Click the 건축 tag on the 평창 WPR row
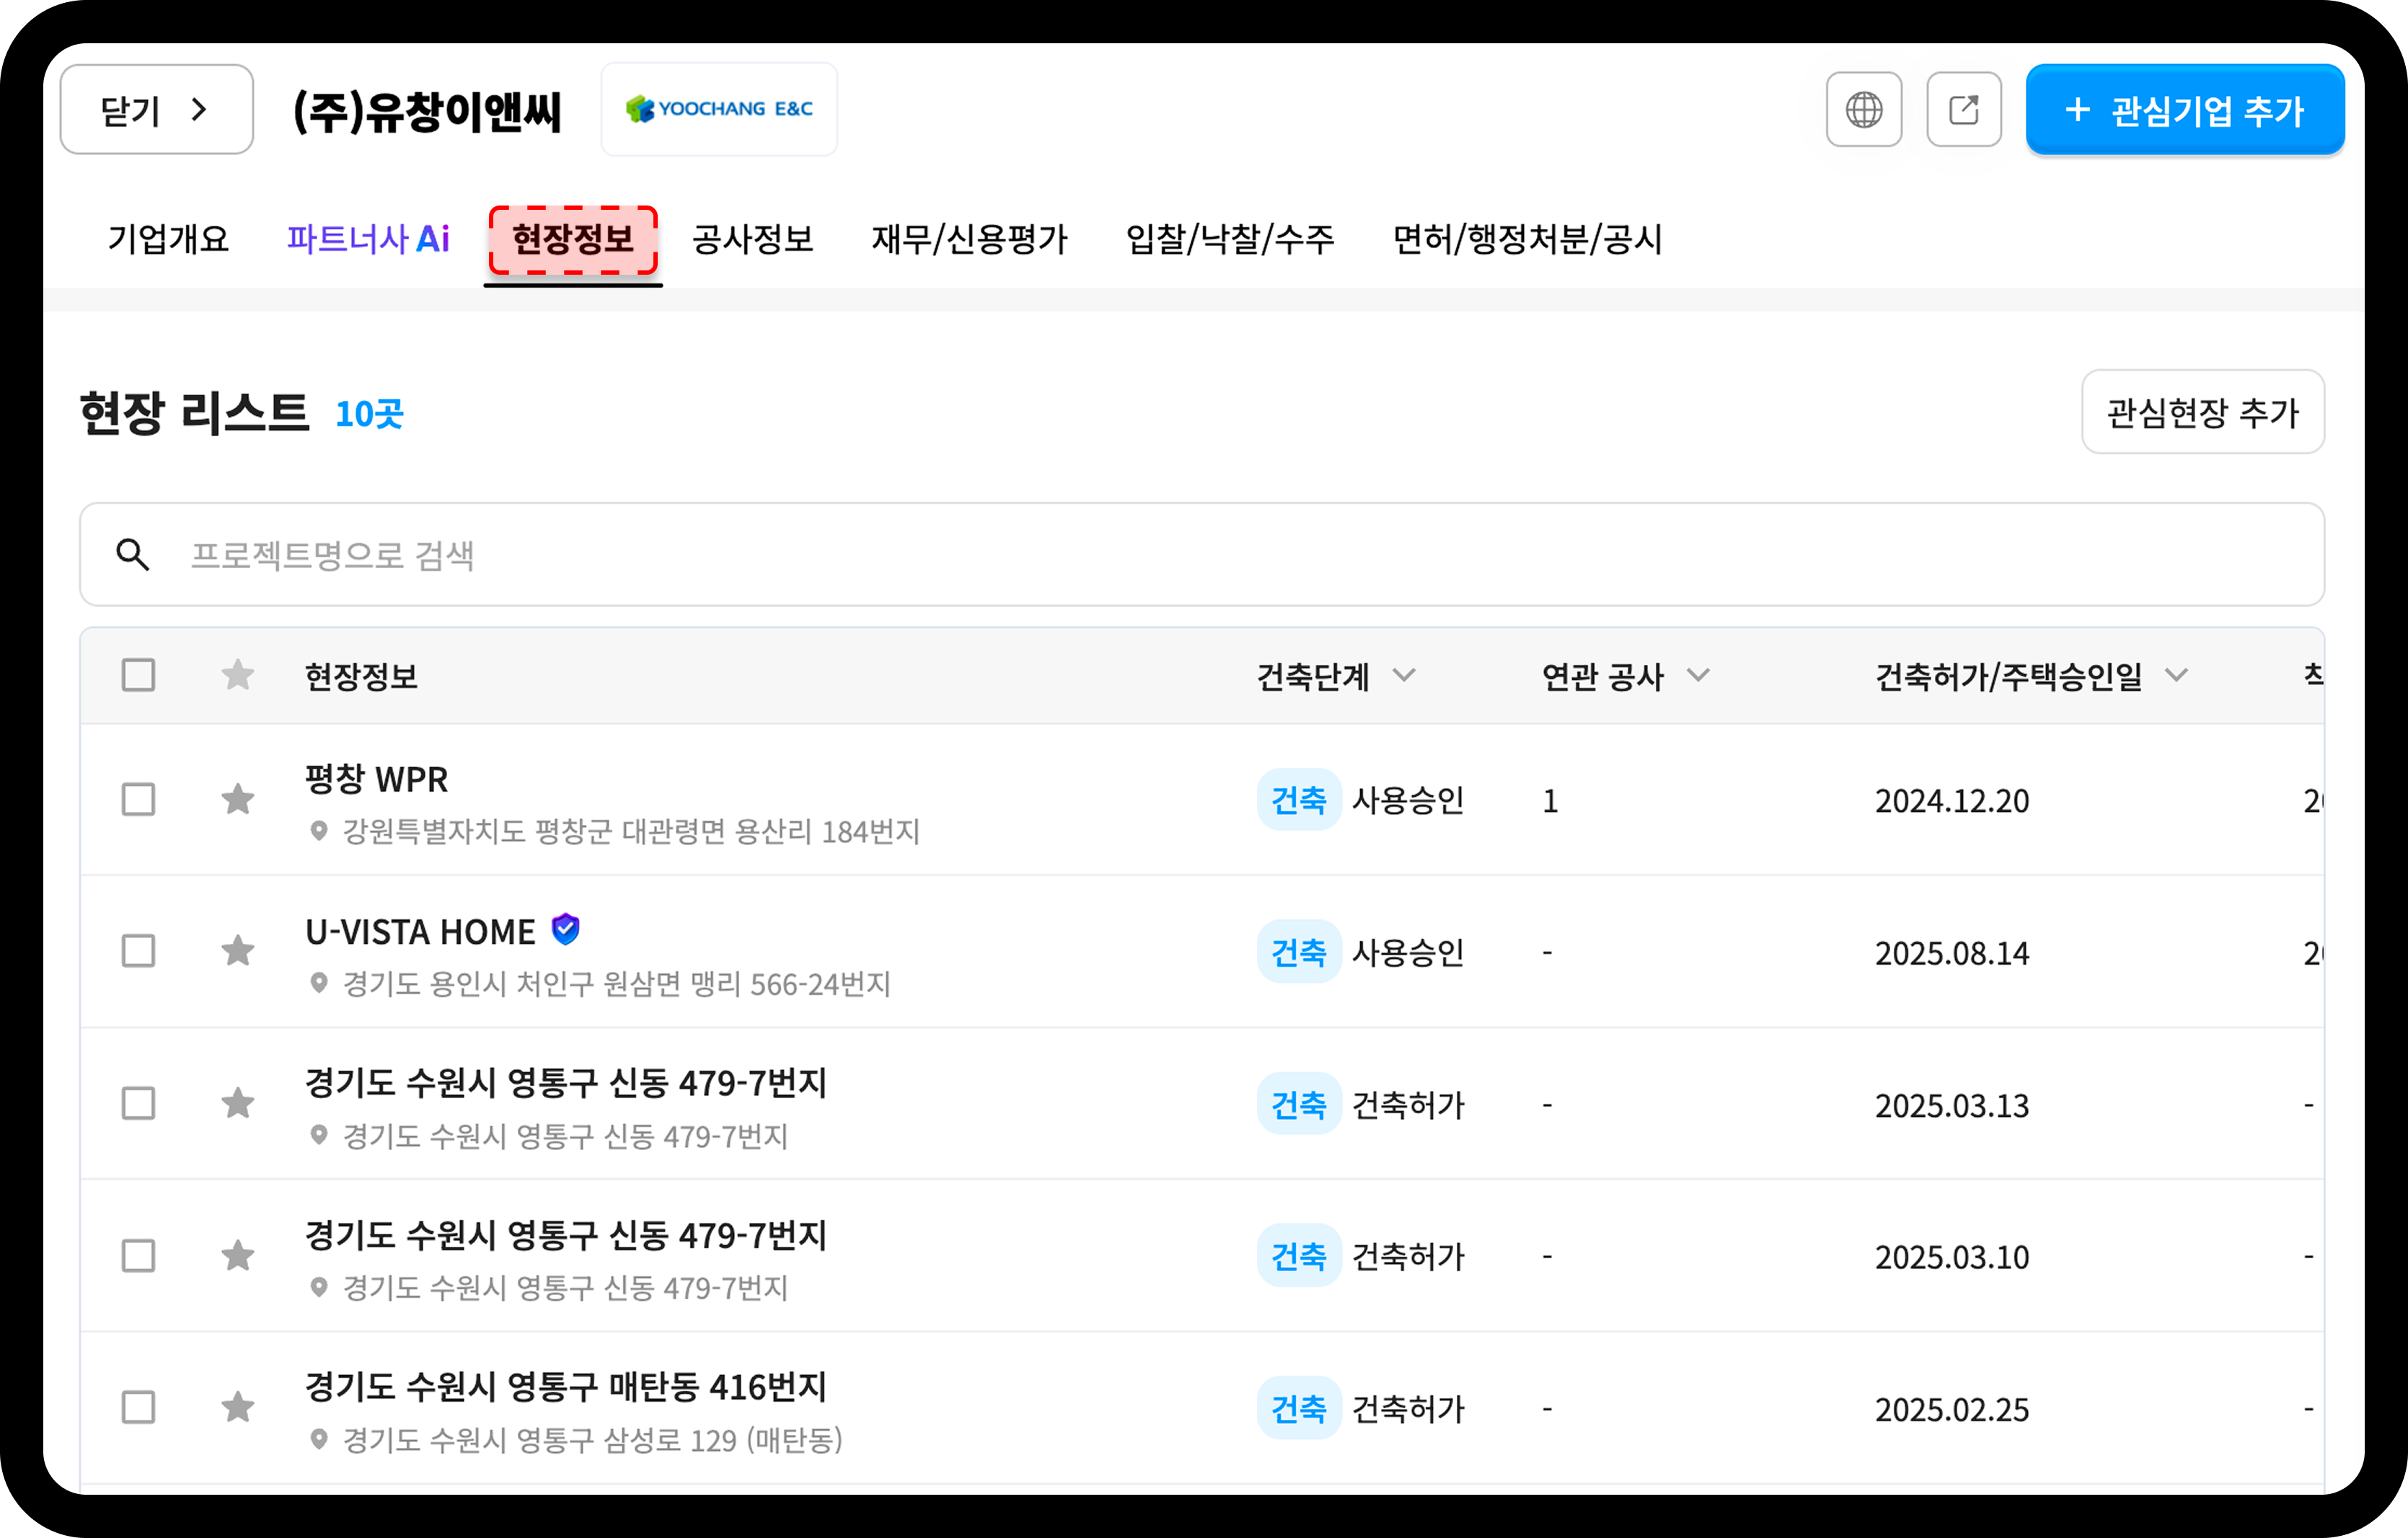Viewport: 2408px width, 1538px height. pos(1298,799)
